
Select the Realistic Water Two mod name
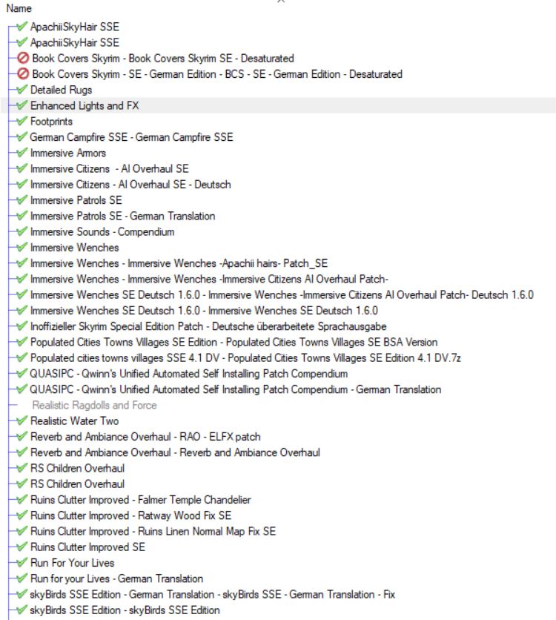tap(74, 421)
